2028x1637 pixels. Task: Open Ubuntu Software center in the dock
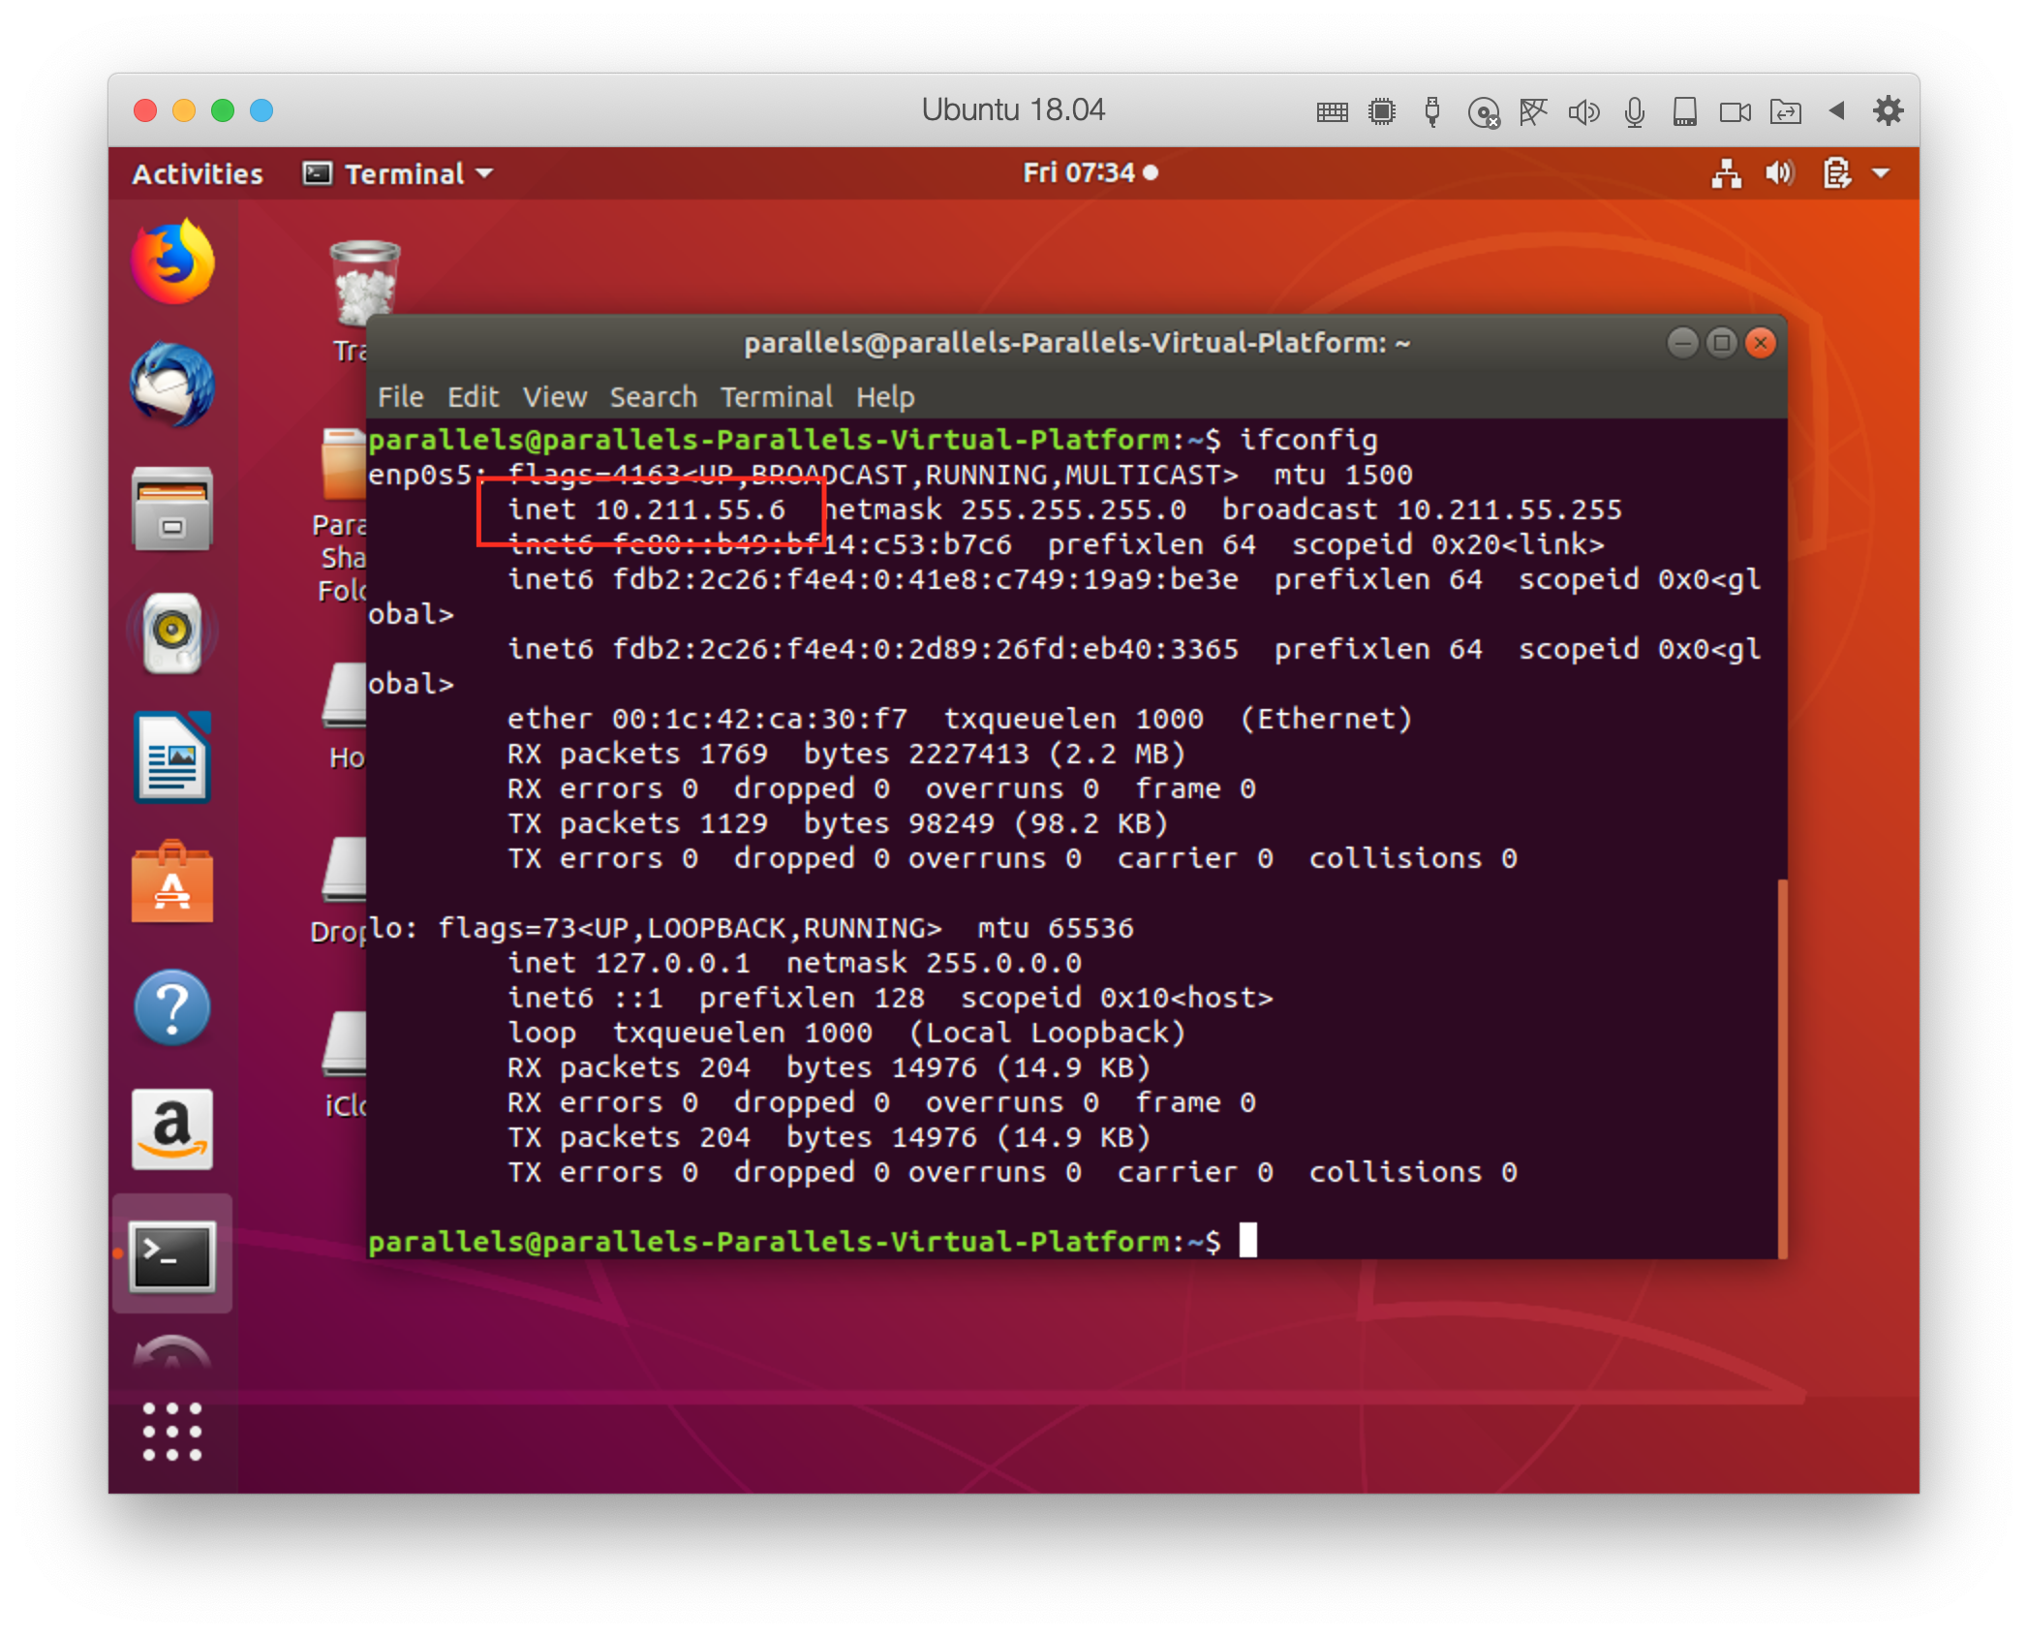pyautogui.click(x=172, y=882)
